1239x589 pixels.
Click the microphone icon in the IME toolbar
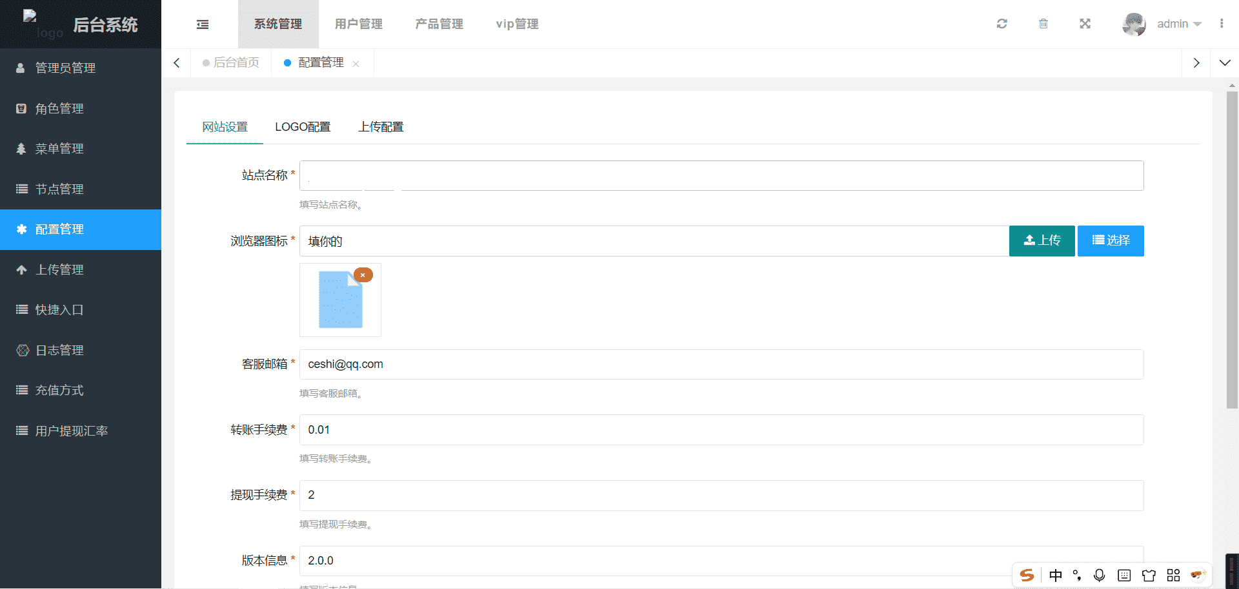pos(1100,575)
